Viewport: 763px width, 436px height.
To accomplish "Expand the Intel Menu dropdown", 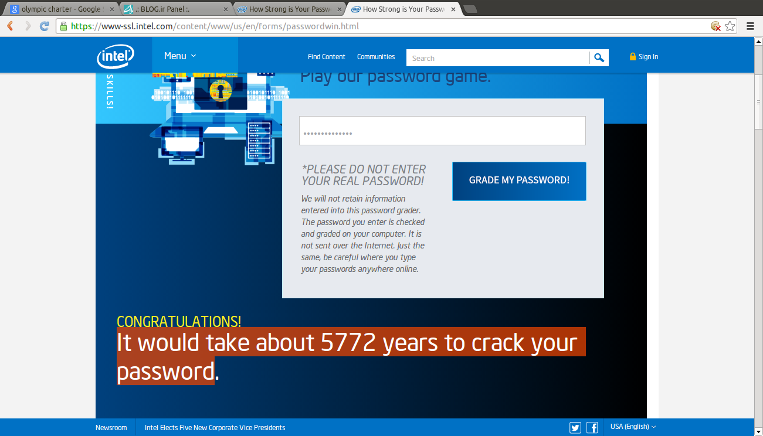I will tap(180, 56).
